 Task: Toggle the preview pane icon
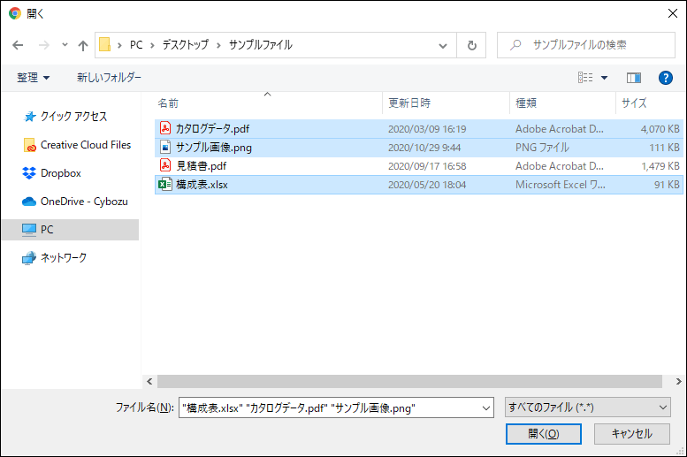pyautogui.click(x=633, y=78)
